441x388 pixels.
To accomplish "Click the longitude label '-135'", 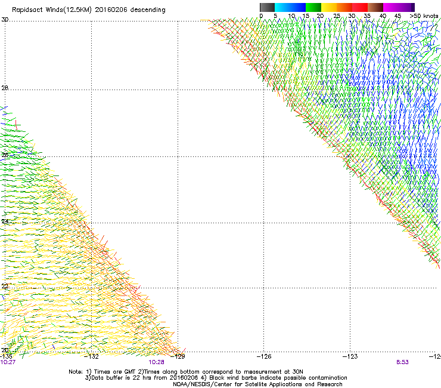I will point(6,356).
